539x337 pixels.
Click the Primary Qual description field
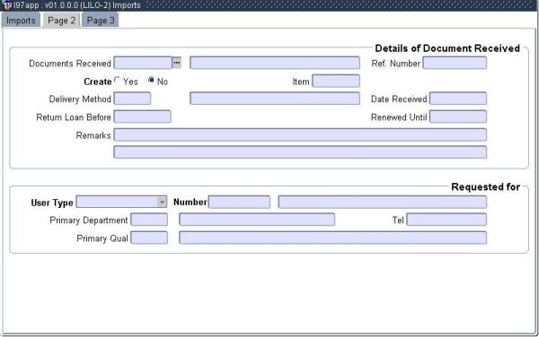pos(332,238)
